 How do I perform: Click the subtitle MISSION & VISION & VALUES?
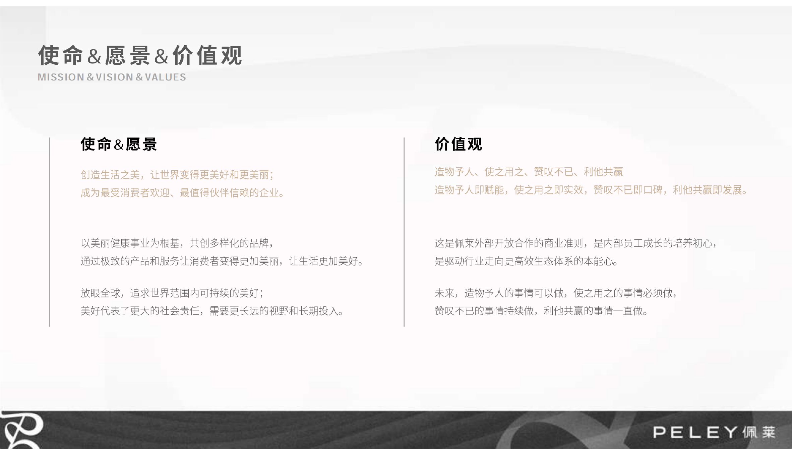pos(112,77)
